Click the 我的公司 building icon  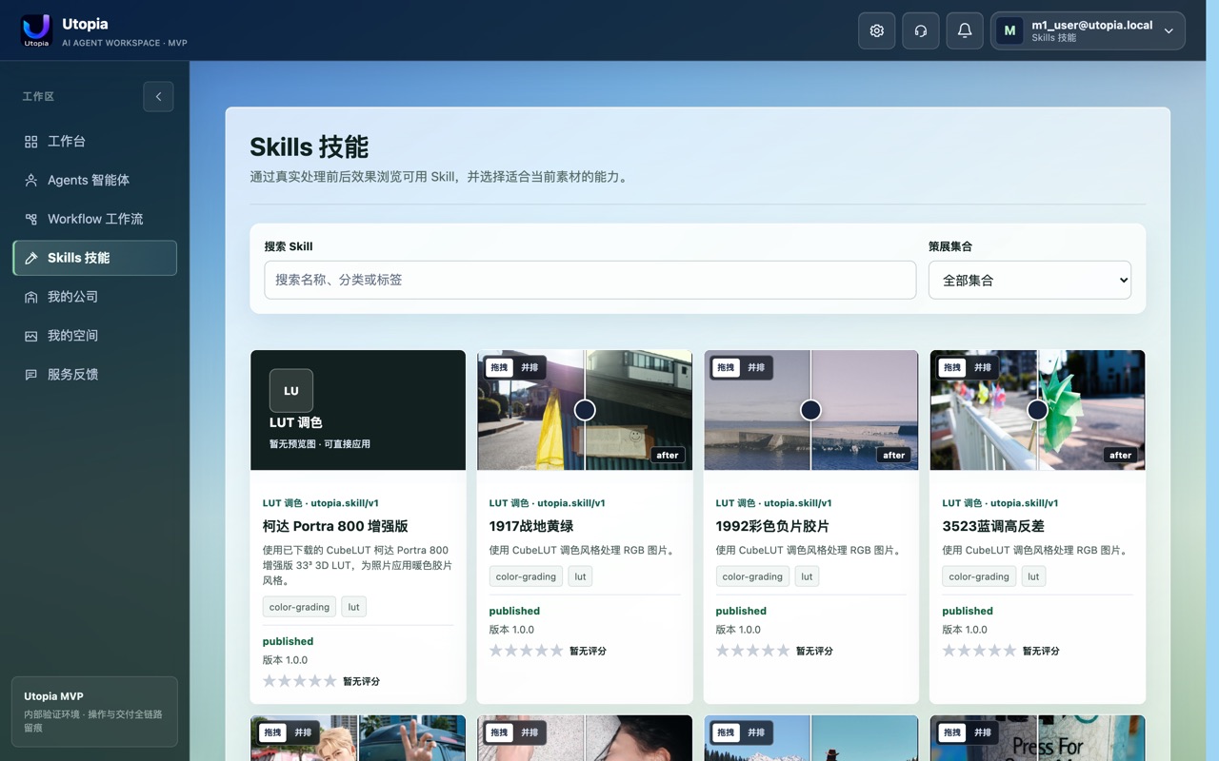[31, 297]
